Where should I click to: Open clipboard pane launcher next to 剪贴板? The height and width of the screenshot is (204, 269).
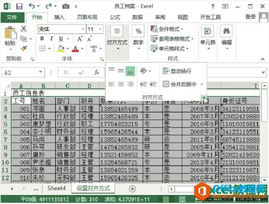(x=32, y=59)
